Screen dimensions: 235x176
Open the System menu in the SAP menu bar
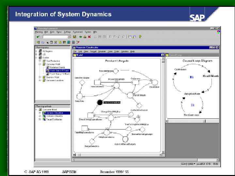[88, 32]
